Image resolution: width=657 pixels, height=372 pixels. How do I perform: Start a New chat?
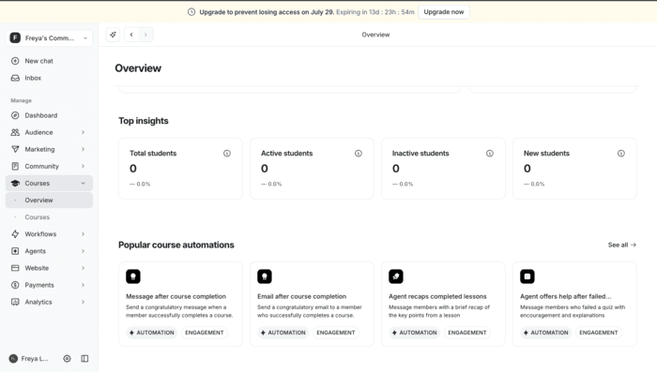coord(49,61)
